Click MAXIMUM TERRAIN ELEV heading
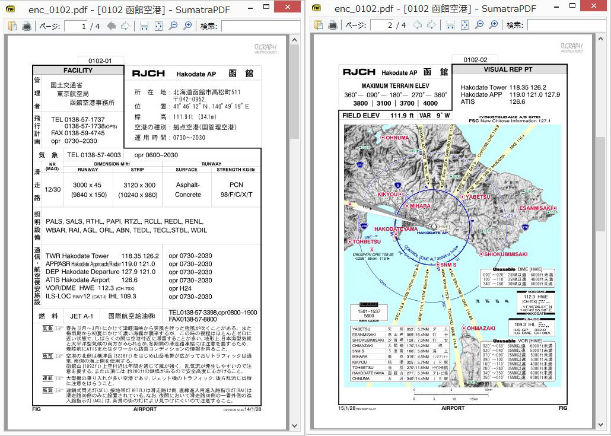 [x=395, y=86]
